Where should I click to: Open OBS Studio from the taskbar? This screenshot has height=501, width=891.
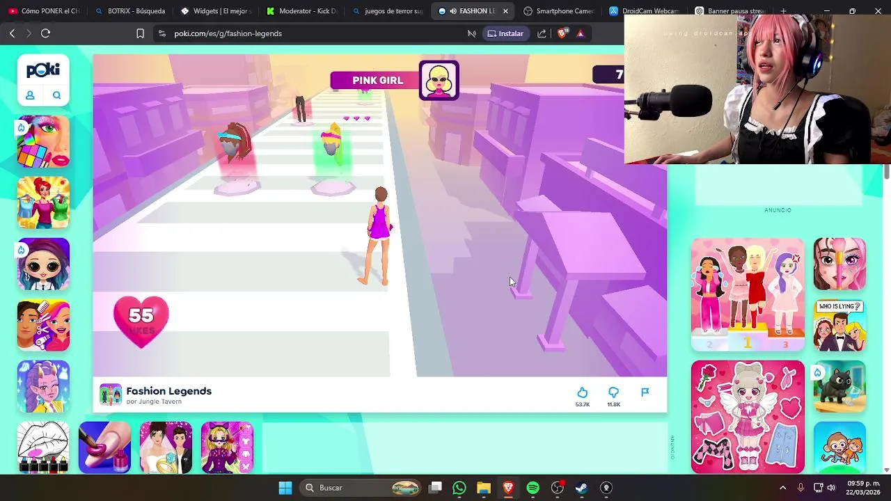pyautogui.click(x=557, y=488)
